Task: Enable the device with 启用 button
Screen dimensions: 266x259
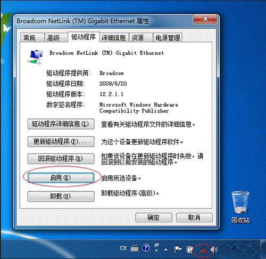Action: coord(61,177)
